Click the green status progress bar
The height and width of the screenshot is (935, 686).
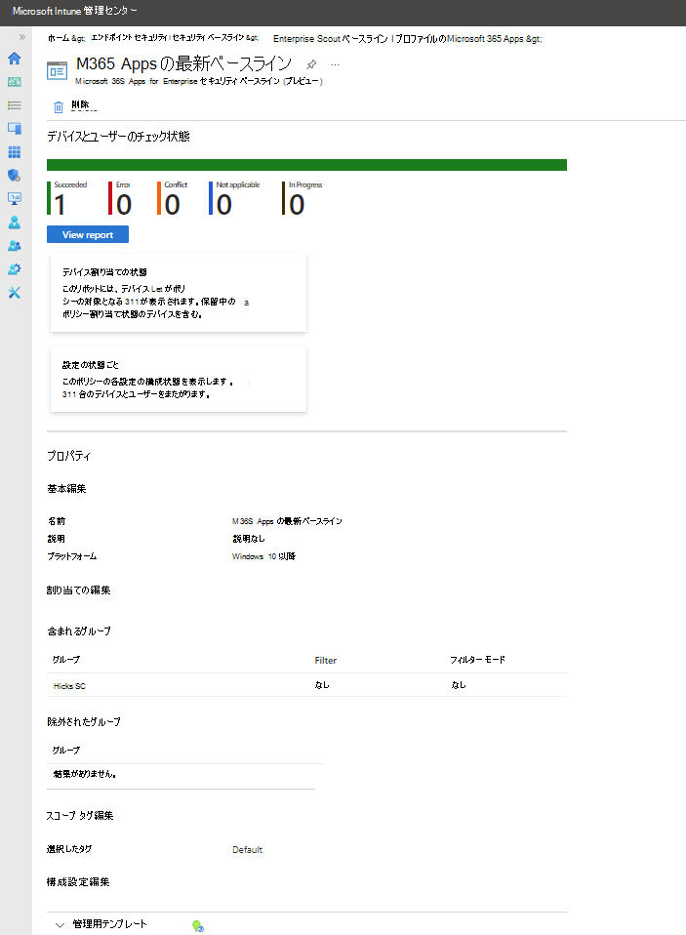click(x=307, y=165)
